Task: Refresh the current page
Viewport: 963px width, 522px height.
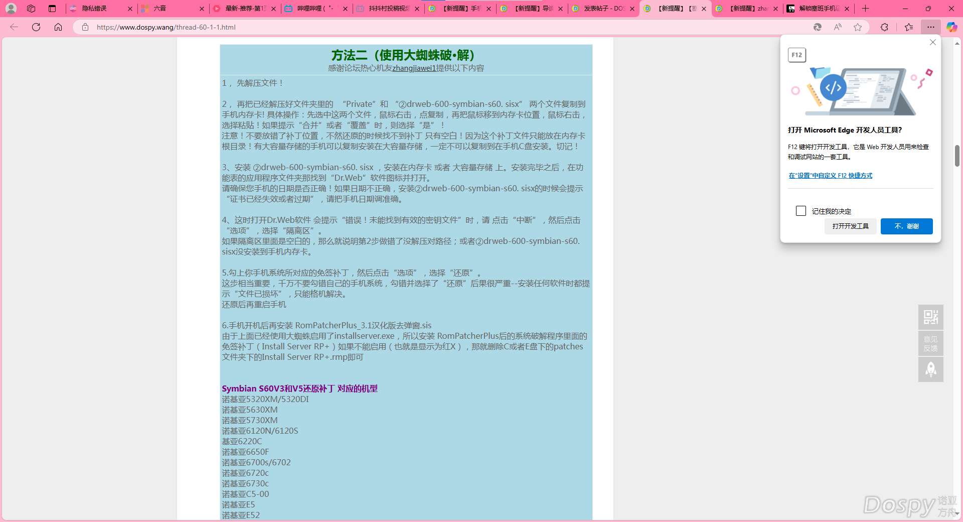Action: tap(36, 27)
